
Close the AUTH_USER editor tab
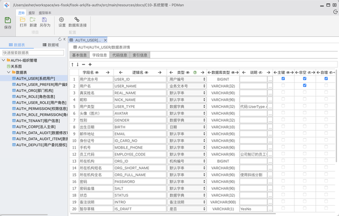(x=105, y=40)
